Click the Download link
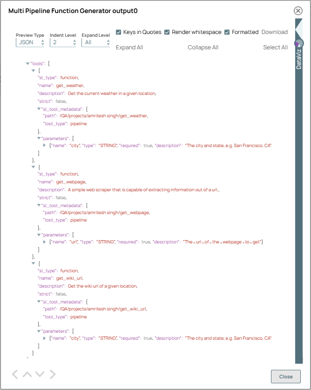The width and height of the screenshot is (311, 390). [274, 32]
